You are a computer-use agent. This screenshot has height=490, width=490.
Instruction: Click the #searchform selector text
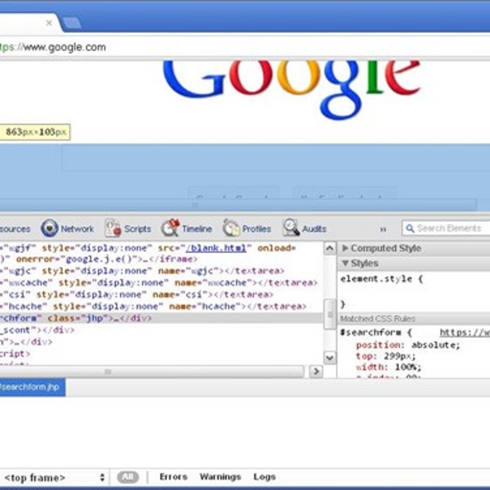coord(371,332)
